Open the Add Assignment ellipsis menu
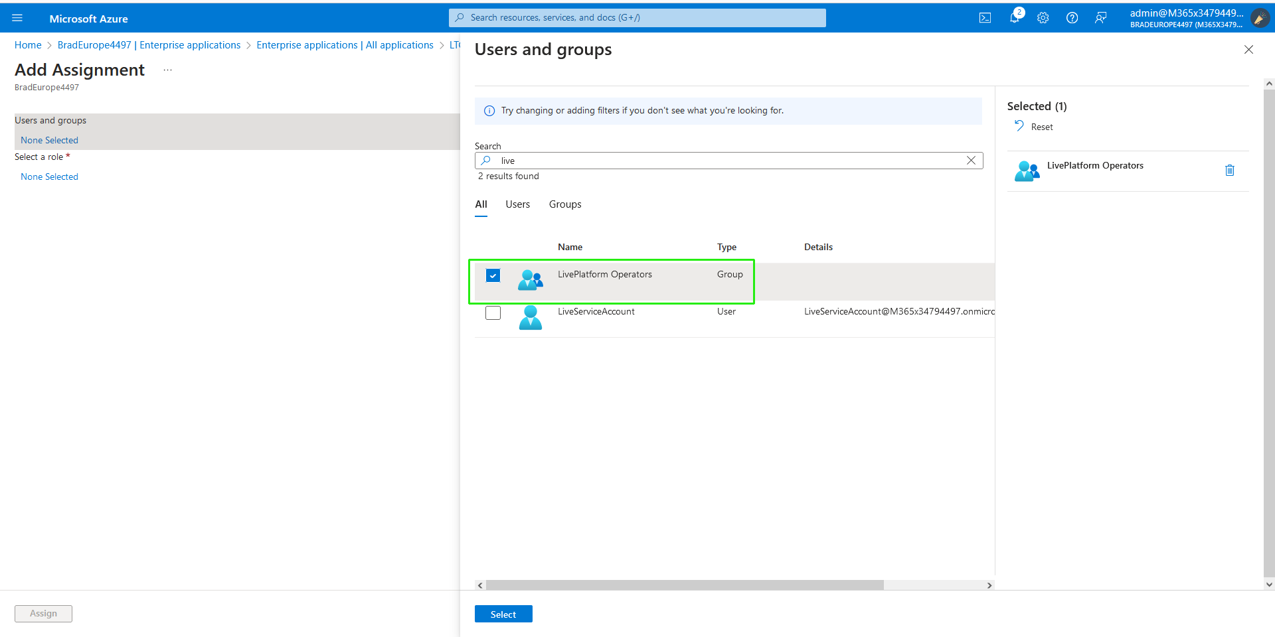Screen dimensions: 1275x637 pos(168,70)
